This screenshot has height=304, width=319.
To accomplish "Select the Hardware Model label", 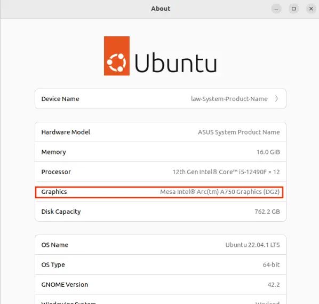I will (66, 132).
